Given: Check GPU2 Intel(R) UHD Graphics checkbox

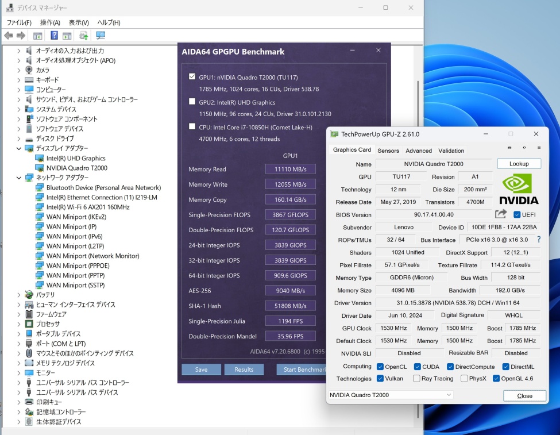Looking at the screenshot, I should (x=192, y=102).
